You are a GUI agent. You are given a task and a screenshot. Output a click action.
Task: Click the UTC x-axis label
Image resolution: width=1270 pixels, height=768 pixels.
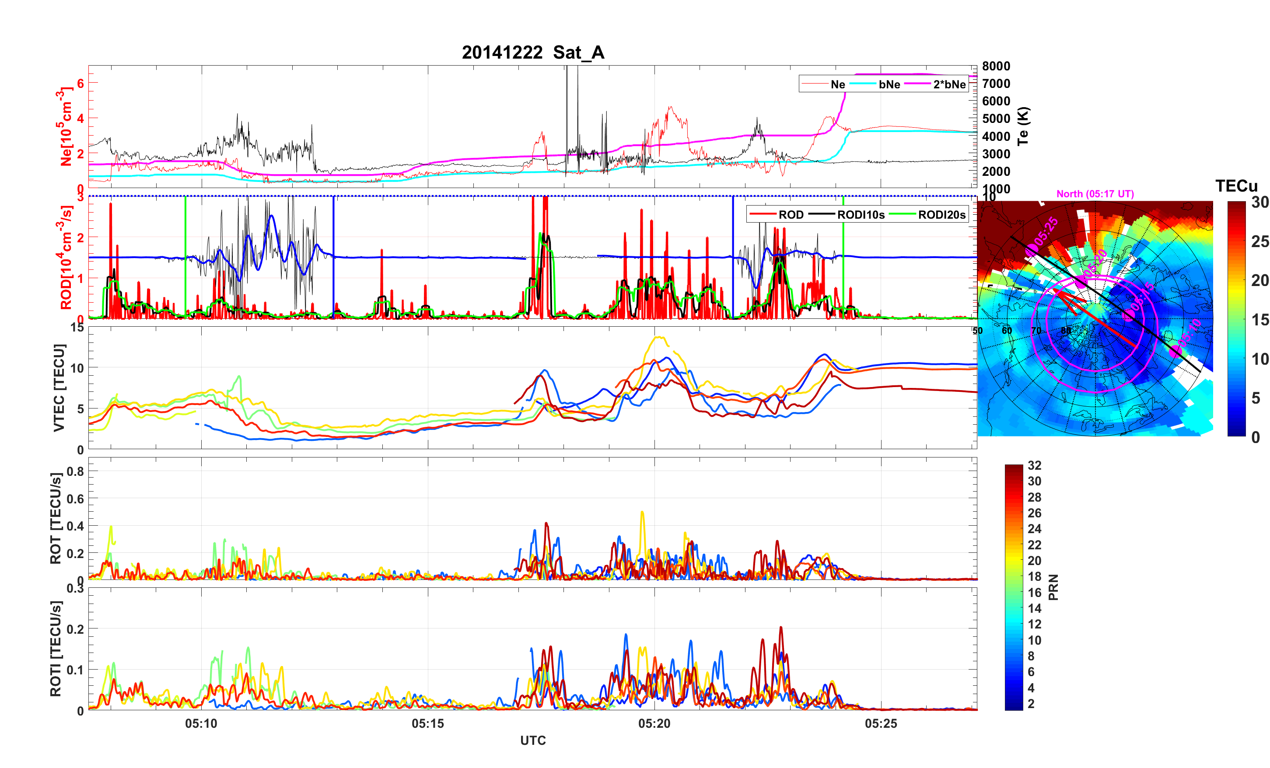[x=532, y=741]
